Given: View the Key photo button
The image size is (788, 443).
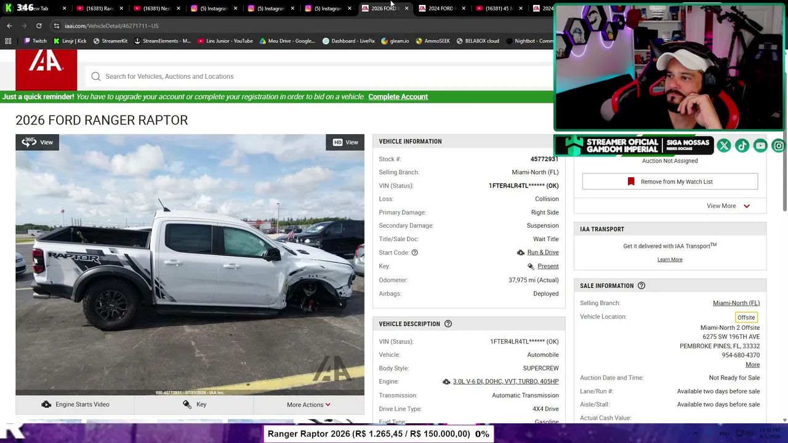Looking at the screenshot, I should click(194, 405).
